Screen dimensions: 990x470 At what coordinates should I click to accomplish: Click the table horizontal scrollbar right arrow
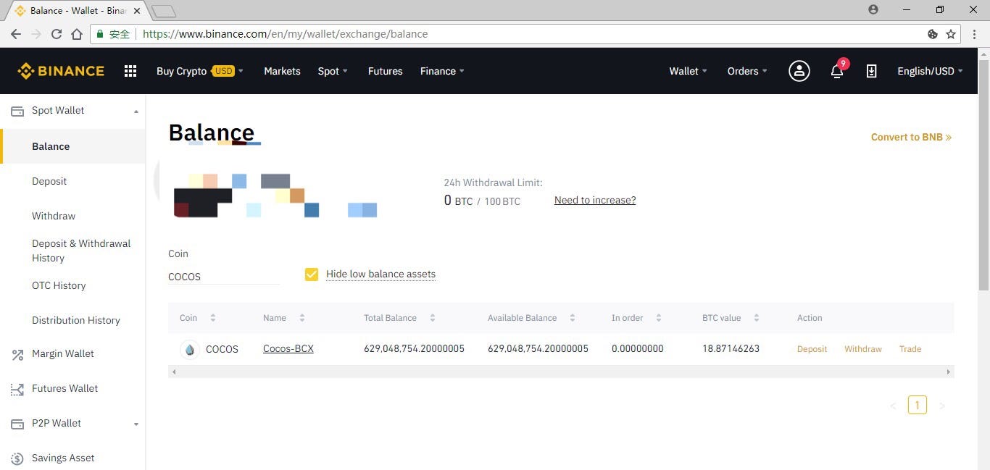pyautogui.click(x=948, y=372)
